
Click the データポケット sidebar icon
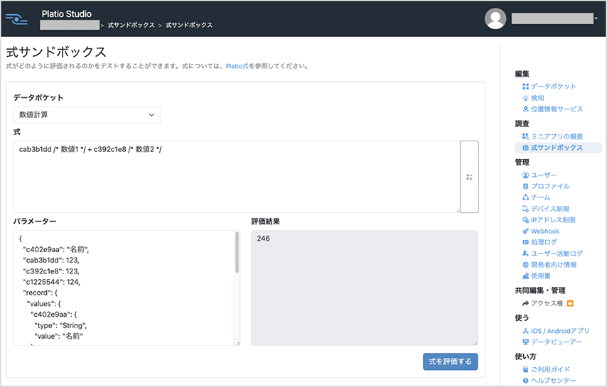[525, 87]
